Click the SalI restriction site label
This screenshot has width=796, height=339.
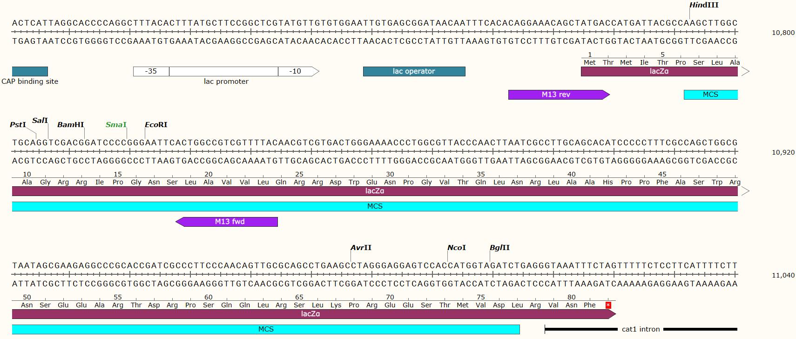tap(40, 121)
